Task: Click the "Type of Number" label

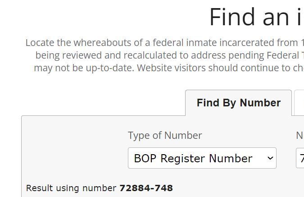Action: coord(165,135)
